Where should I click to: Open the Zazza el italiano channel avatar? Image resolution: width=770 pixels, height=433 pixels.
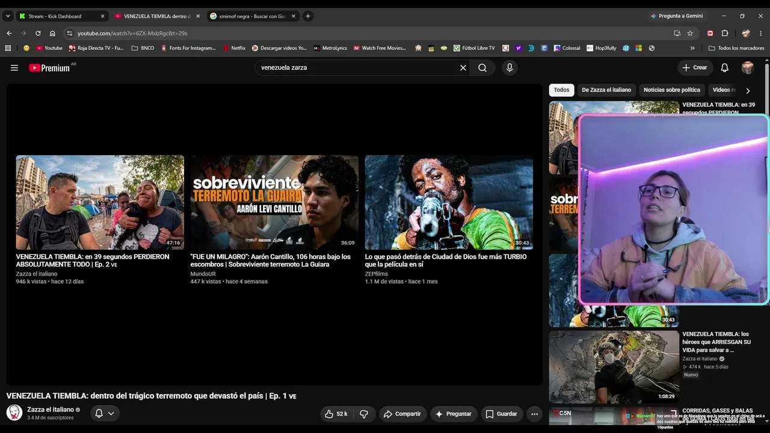(x=14, y=413)
